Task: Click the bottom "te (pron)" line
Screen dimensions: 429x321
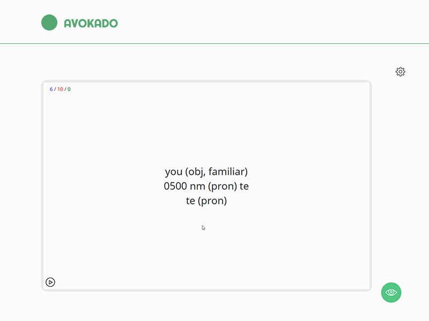Action: pos(206,201)
